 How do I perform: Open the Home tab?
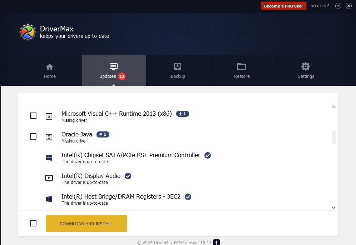click(50, 70)
